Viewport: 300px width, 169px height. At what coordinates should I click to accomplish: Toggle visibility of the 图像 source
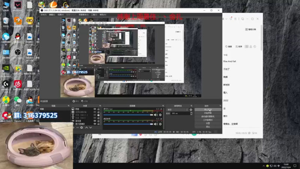point(95,109)
